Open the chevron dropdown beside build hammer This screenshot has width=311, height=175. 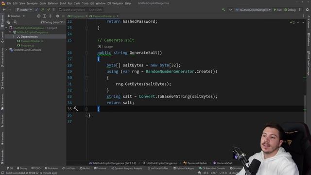[230, 10]
